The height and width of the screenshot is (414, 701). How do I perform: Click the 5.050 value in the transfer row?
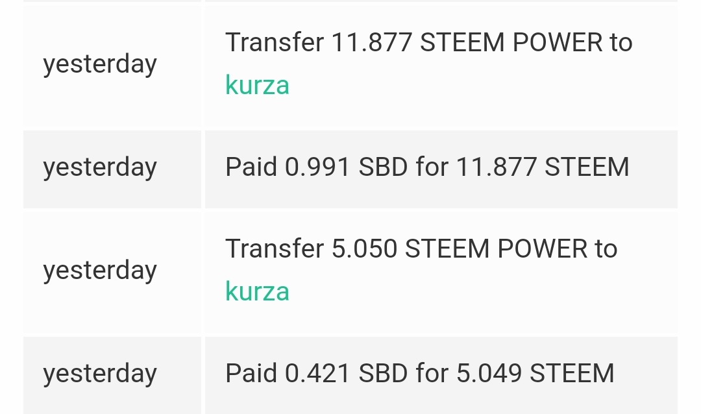pyautogui.click(x=364, y=249)
